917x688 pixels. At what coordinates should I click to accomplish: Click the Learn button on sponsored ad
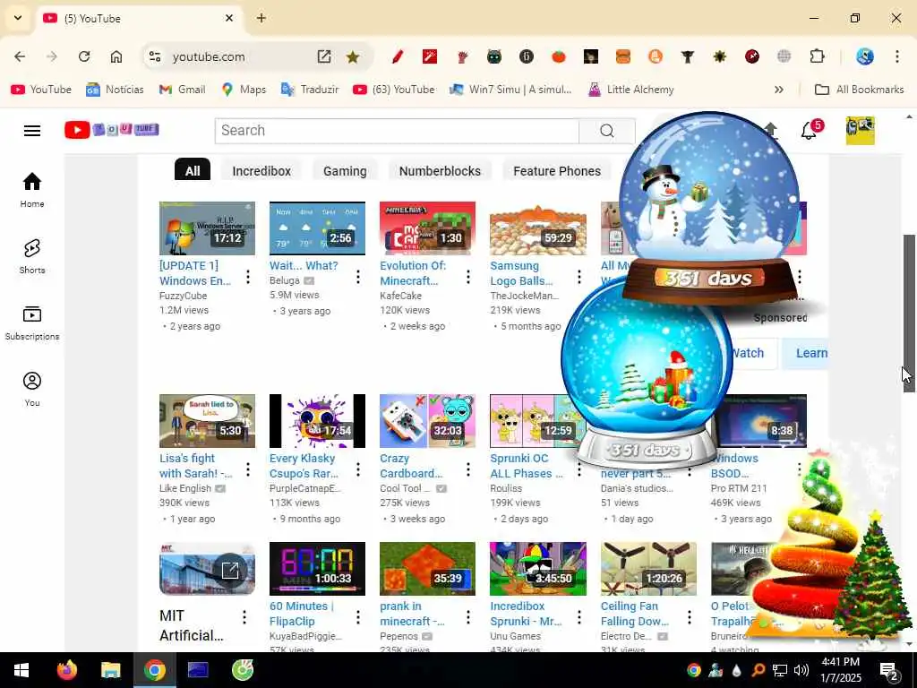[x=805, y=353]
